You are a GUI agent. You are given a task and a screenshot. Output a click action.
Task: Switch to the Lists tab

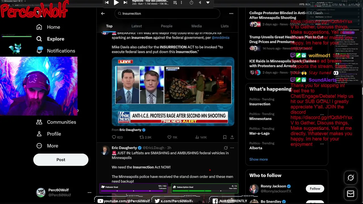point(225,26)
